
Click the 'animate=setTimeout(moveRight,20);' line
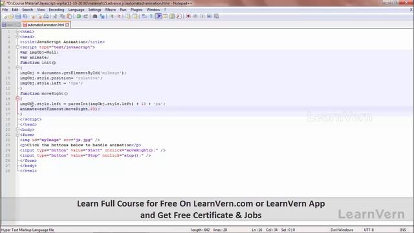coord(60,109)
